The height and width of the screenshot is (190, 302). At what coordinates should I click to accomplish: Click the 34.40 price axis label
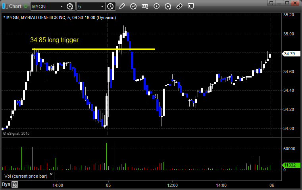[x=289, y=91]
